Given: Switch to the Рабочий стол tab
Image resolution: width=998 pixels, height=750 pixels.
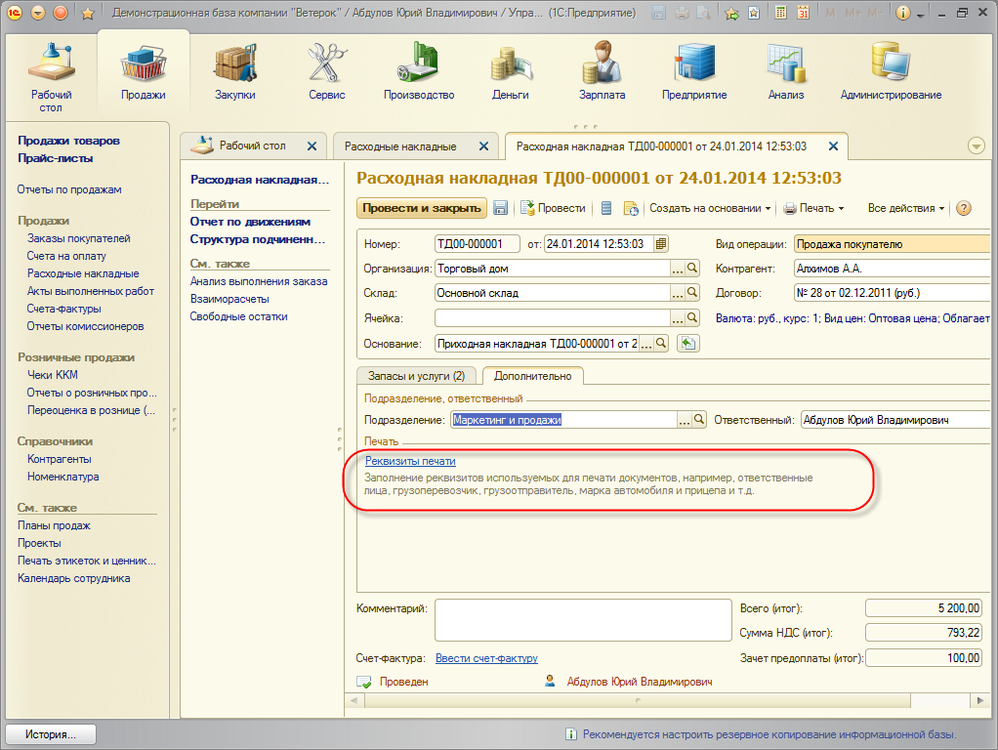Looking at the screenshot, I should click(252, 146).
